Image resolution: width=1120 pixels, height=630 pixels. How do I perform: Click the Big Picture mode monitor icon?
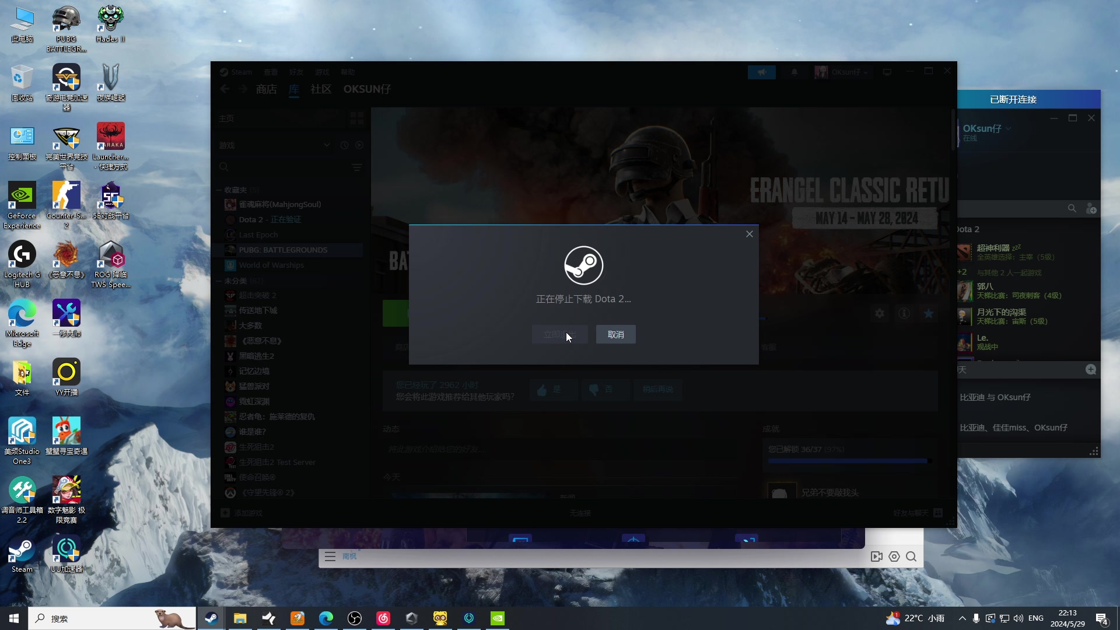point(887,72)
